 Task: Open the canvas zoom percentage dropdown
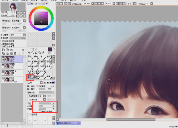click(93, 4)
